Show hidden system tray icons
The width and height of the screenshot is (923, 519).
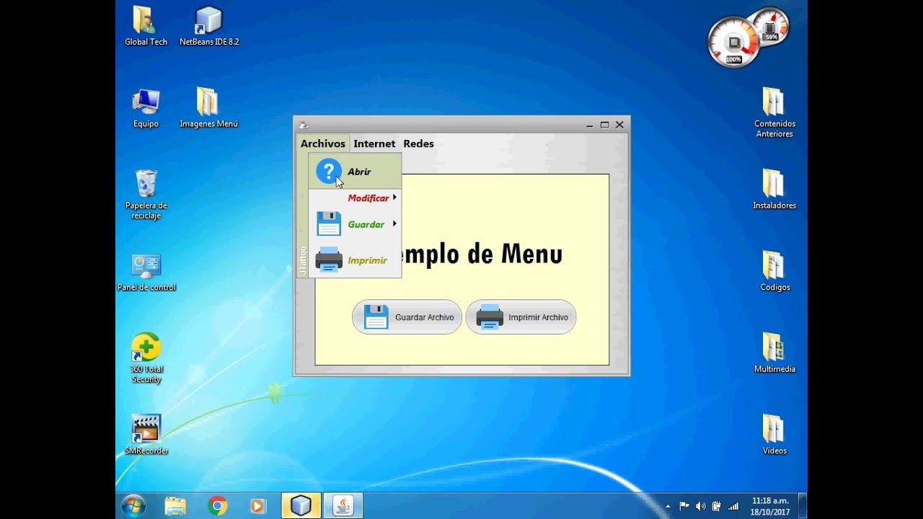668,507
